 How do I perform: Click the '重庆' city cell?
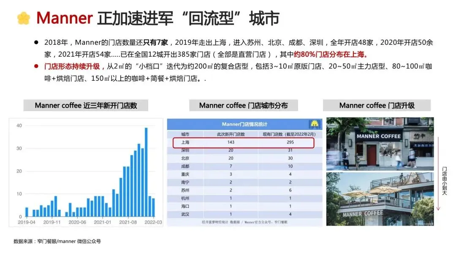coord(185,174)
